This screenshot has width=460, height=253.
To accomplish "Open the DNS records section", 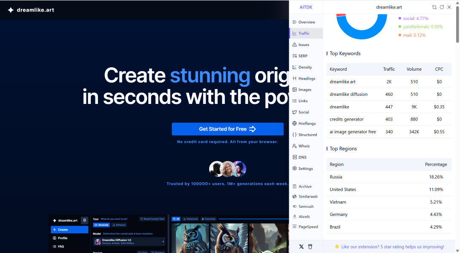I will pyautogui.click(x=306, y=157).
